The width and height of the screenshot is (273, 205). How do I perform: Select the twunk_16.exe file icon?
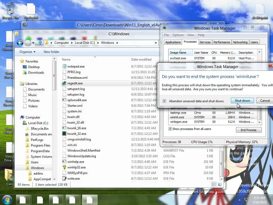(64, 128)
